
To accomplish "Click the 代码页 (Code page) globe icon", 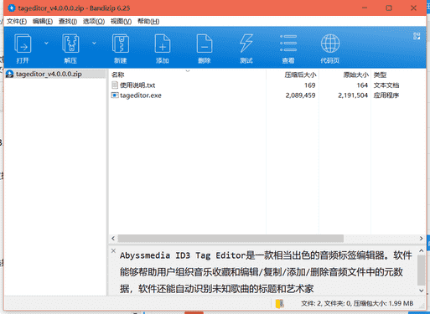I will [330, 44].
